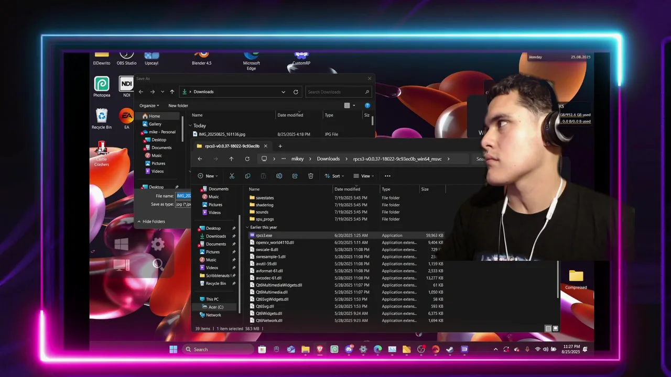The height and width of the screenshot is (377, 671).
Task: Click the Copy icon in Explorer toolbar
Action: pyautogui.click(x=247, y=176)
